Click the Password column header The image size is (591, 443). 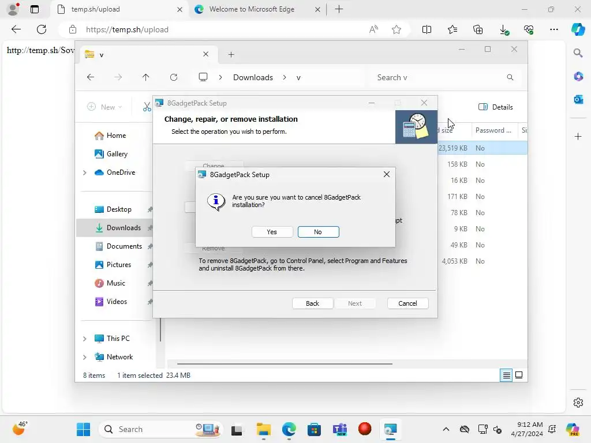point(494,130)
